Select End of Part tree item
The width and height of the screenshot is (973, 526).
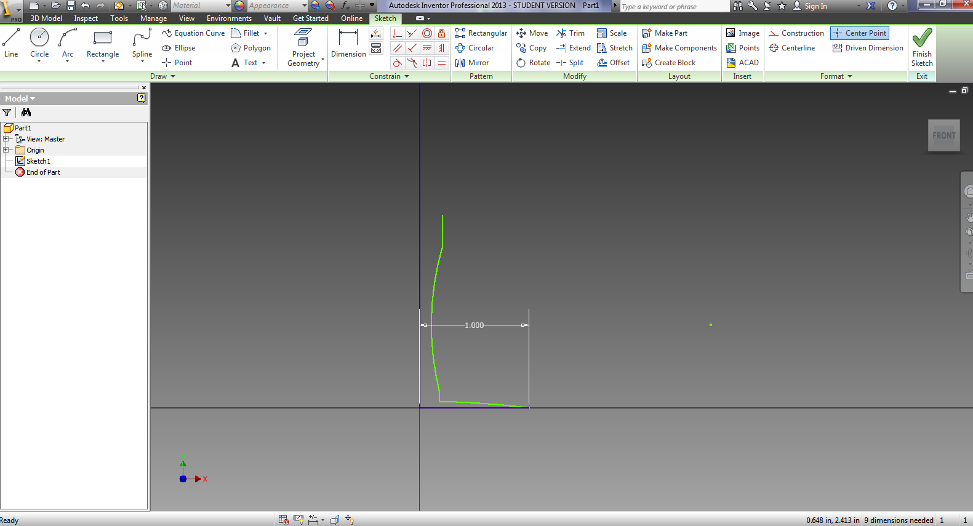pyautogui.click(x=43, y=172)
